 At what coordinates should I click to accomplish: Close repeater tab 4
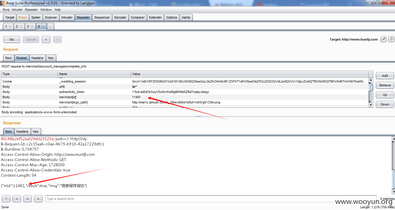coord(43,26)
